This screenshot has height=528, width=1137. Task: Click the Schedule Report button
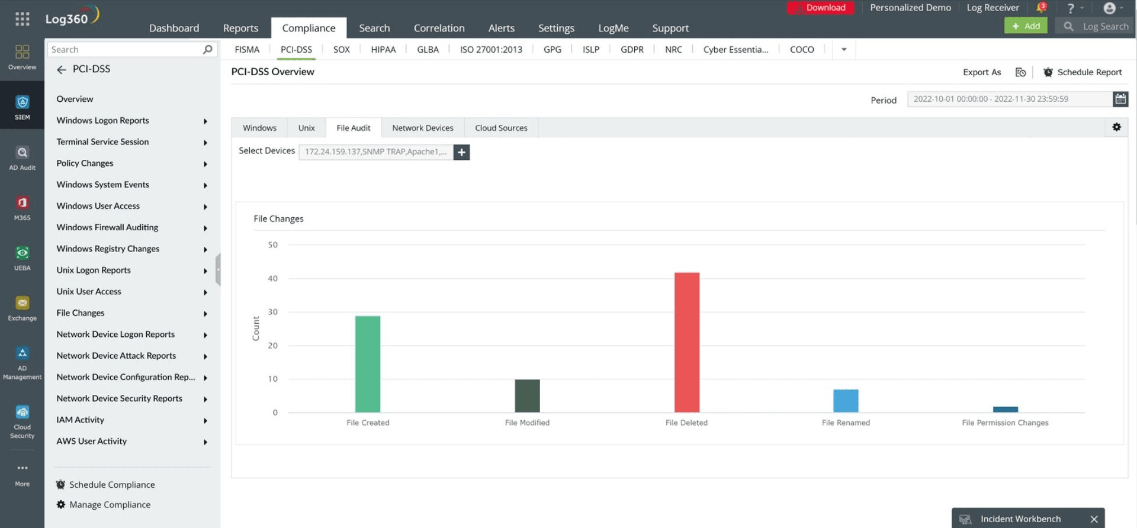(x=1083, y=72)
